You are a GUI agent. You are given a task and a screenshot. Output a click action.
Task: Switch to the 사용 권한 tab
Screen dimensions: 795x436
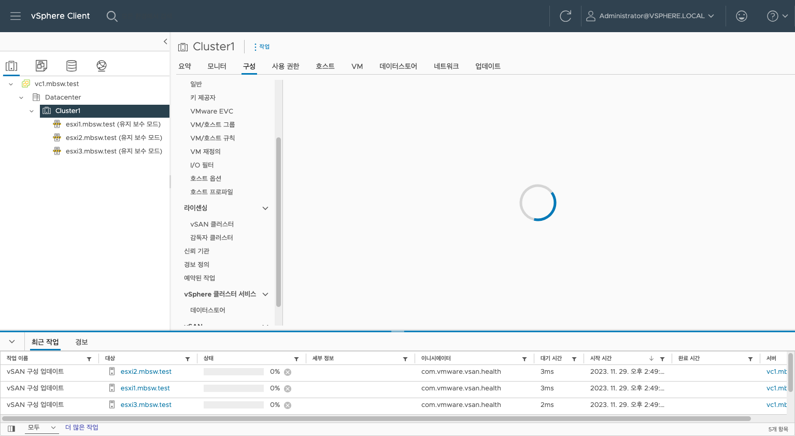click(286, 66)
